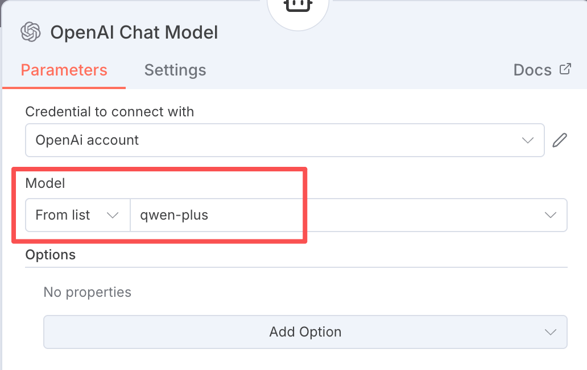Open the From list mode dropdown
Screen dimensions: 587x370
(77, 215)
